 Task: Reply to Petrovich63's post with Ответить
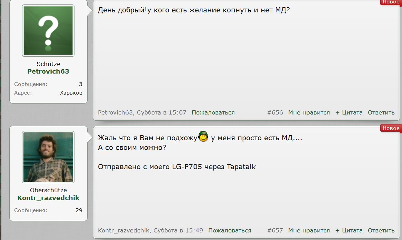[x=381, y=112]
